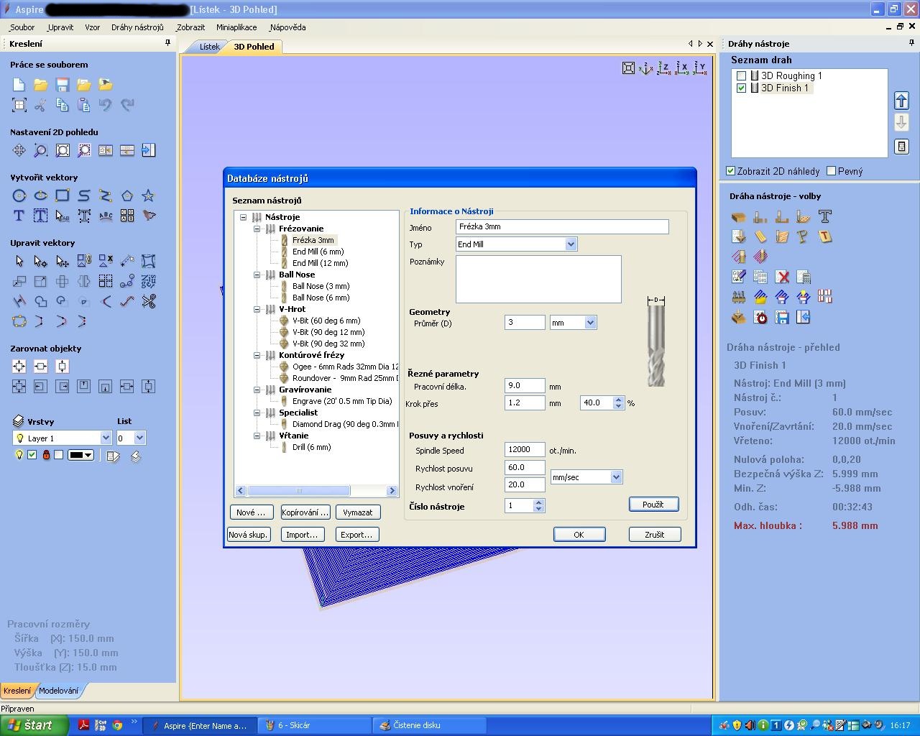Toggle Zobrazit 2D náhledy checkbox

[731, 171]
